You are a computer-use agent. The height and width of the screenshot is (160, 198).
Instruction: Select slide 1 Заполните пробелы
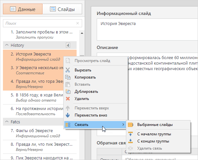(x=40, y=35)
